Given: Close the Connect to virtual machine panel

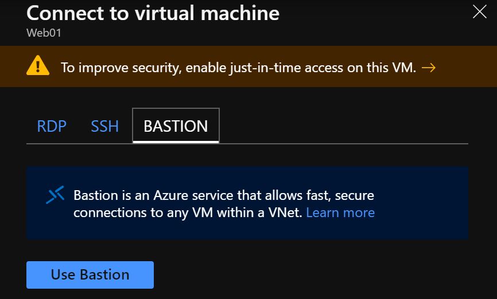Looking at the screenshot, I should coord(479,11).
